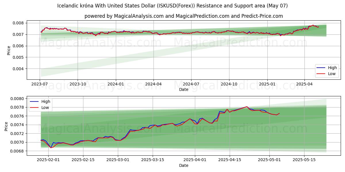The width and height of the screenshot is (345, 172).
Task: Click the '2023-07' date tick label
Action: tap(40, 84)
